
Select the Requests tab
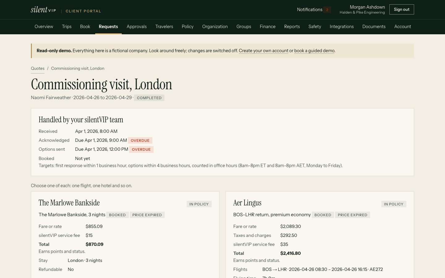click(x=108, y=27)
